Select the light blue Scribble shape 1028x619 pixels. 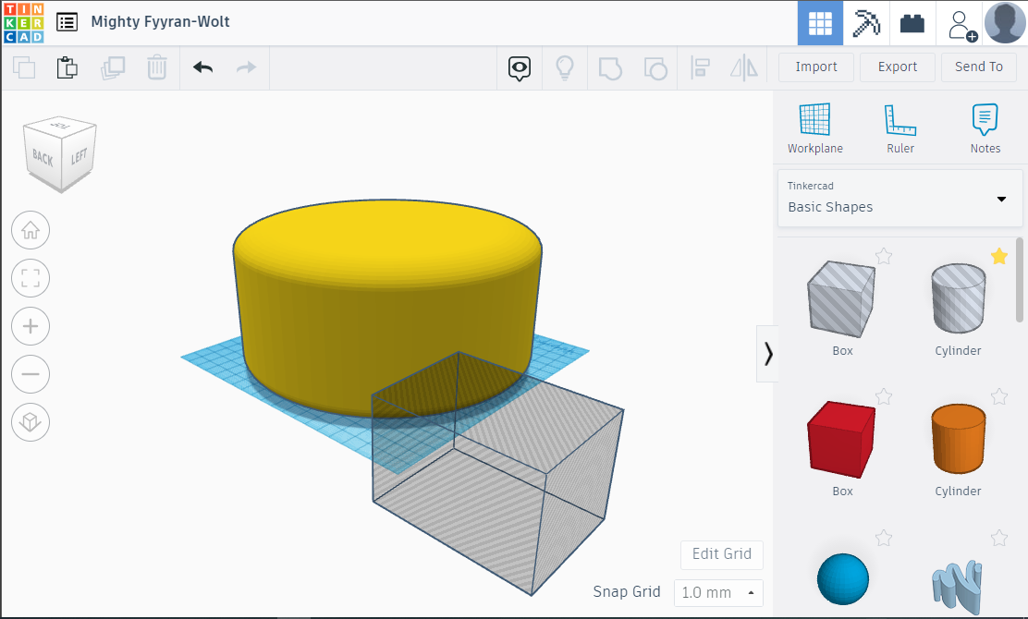pyautogui.click(x=958, y=585)
